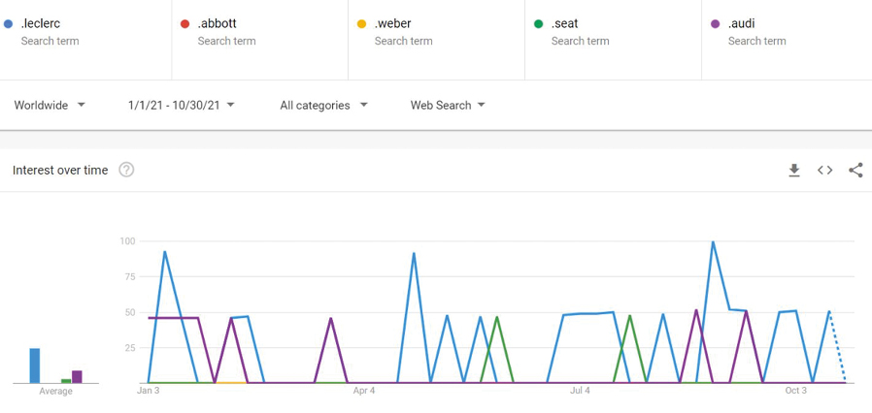Edit the .abbott search term
The height and width of the screenshot is (413, 872).
click(x=217, y=24)
